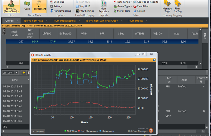Select hand row 05.10.2014 3:47 first entry

(13, 96)
